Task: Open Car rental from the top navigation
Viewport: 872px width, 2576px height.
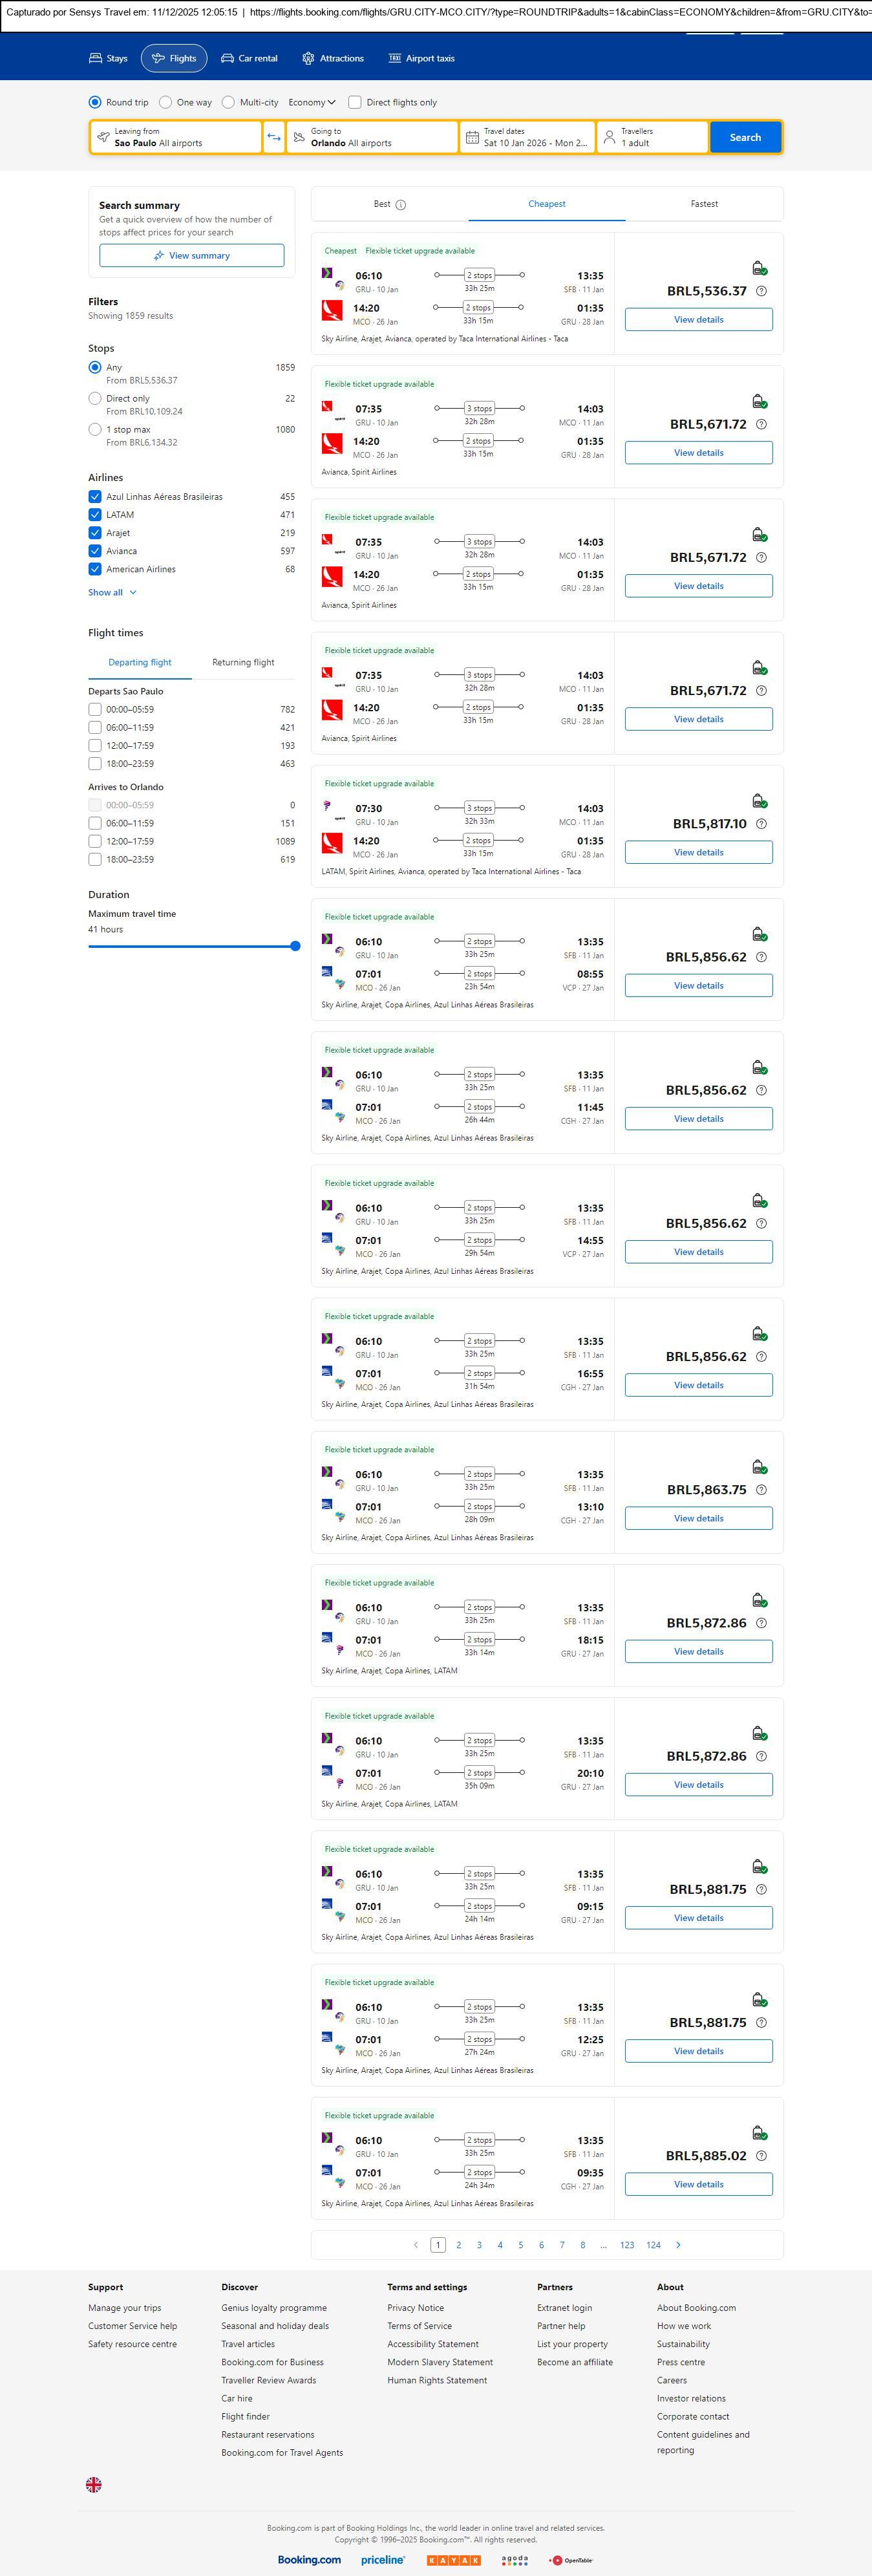Action: (249, 58)
